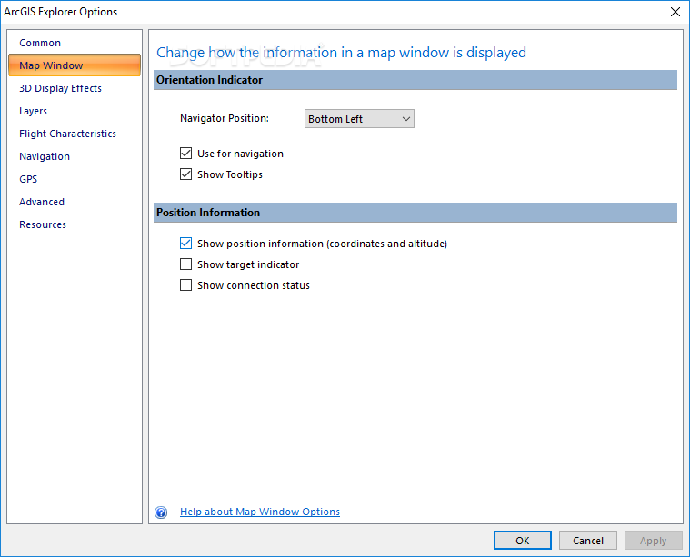Viewport: 690px width, 557px height.
Task: Switch to the Common options page
Action: 40,43
